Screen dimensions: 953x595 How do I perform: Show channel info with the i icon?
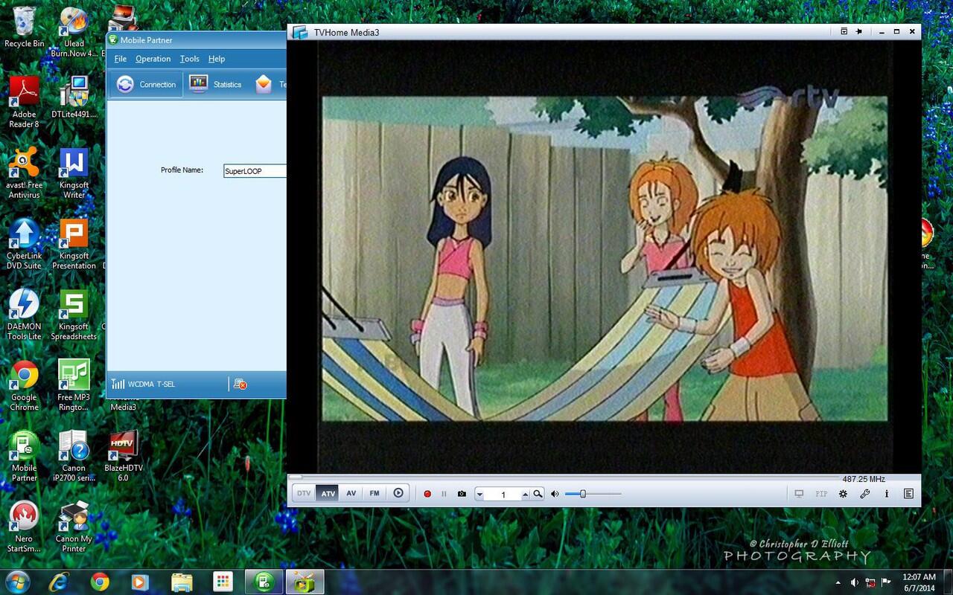tap(887, 494)
